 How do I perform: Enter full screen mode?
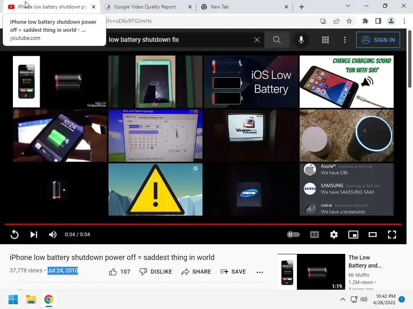click(x=392, y=235)
